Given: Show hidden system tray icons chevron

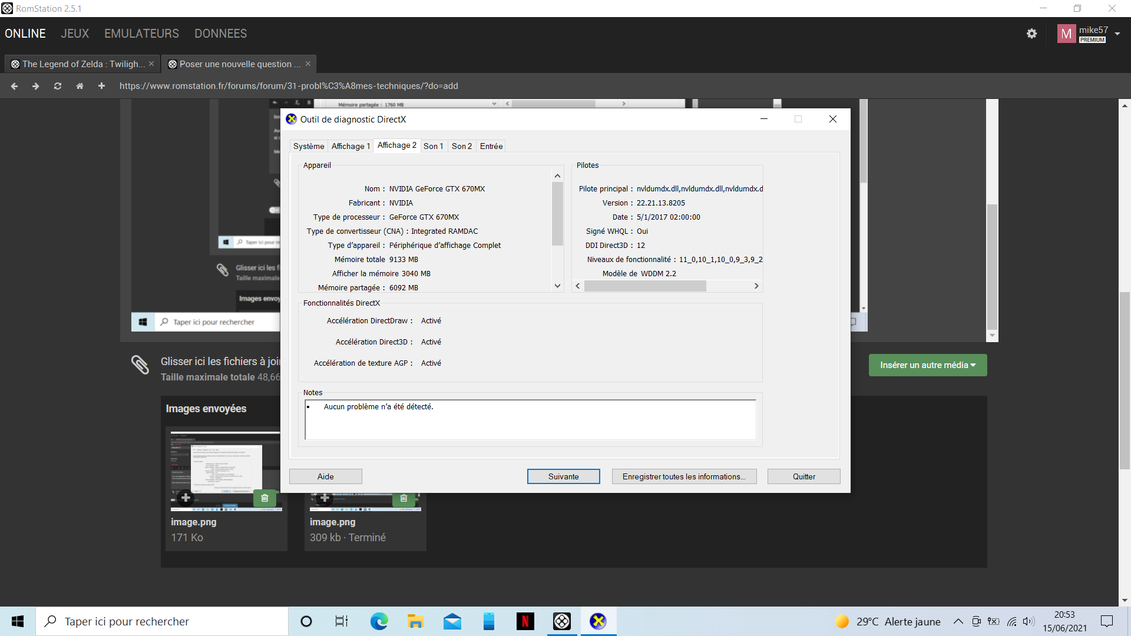Looking at the screenshot, I should click(958, 621).
